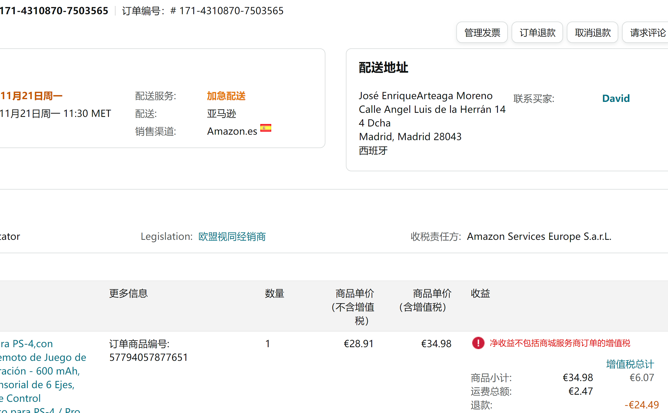Click the 加急配送 shipping service text
668x413 pixels.
(226, 96)
